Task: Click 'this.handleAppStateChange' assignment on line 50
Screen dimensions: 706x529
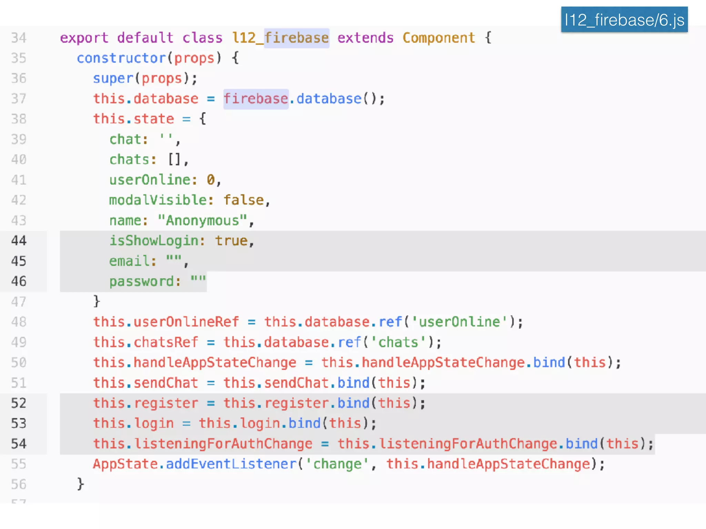Action: click(194, 363)
